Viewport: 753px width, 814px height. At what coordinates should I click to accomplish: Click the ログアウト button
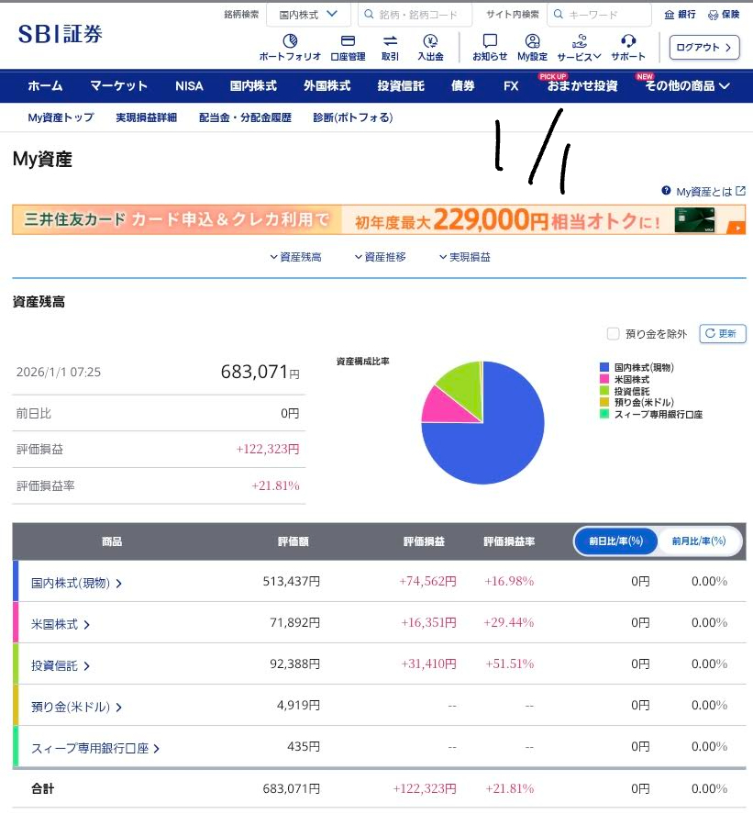[x=704, y=47]
